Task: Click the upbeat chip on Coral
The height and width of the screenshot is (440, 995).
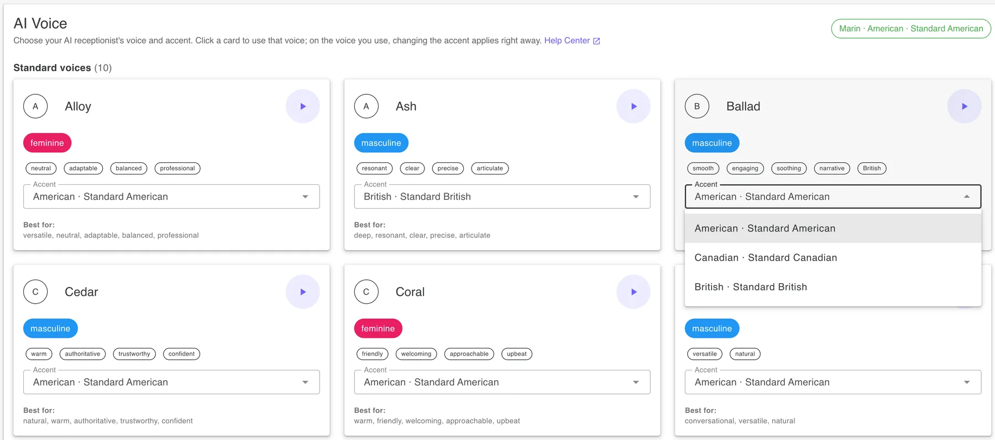Action: pyautogui.click(x=517, y=354)
